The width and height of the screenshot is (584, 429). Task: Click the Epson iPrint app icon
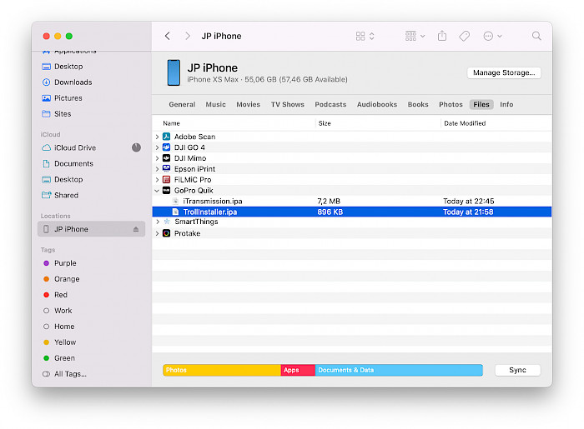pos(167,169)
